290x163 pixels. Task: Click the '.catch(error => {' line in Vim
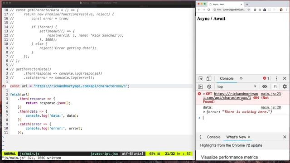click(34, 124)
